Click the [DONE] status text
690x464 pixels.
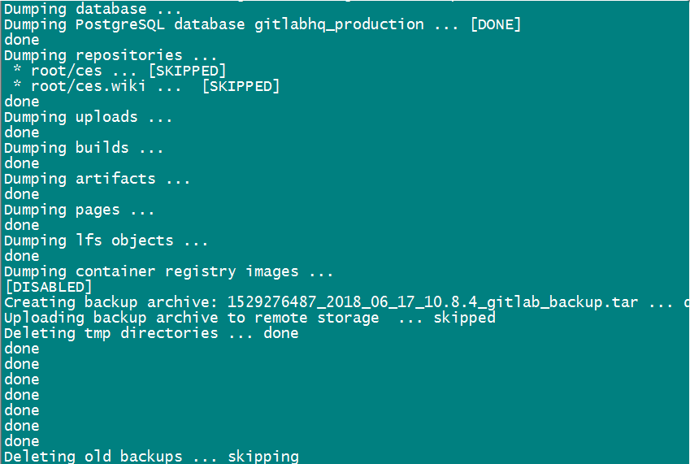(x=495, y=24)
